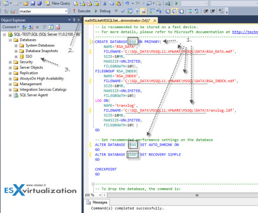Viewport: 258px width, 213px height.
Task: Open the Microsoft documentation hyperlink
Action: click(x=245, y=32)
